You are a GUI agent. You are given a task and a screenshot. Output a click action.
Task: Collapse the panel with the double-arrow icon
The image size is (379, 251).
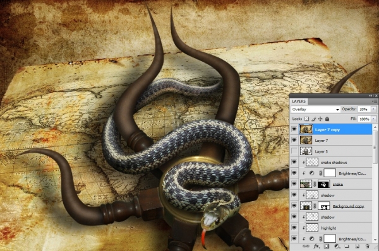(x=371, y=96)
